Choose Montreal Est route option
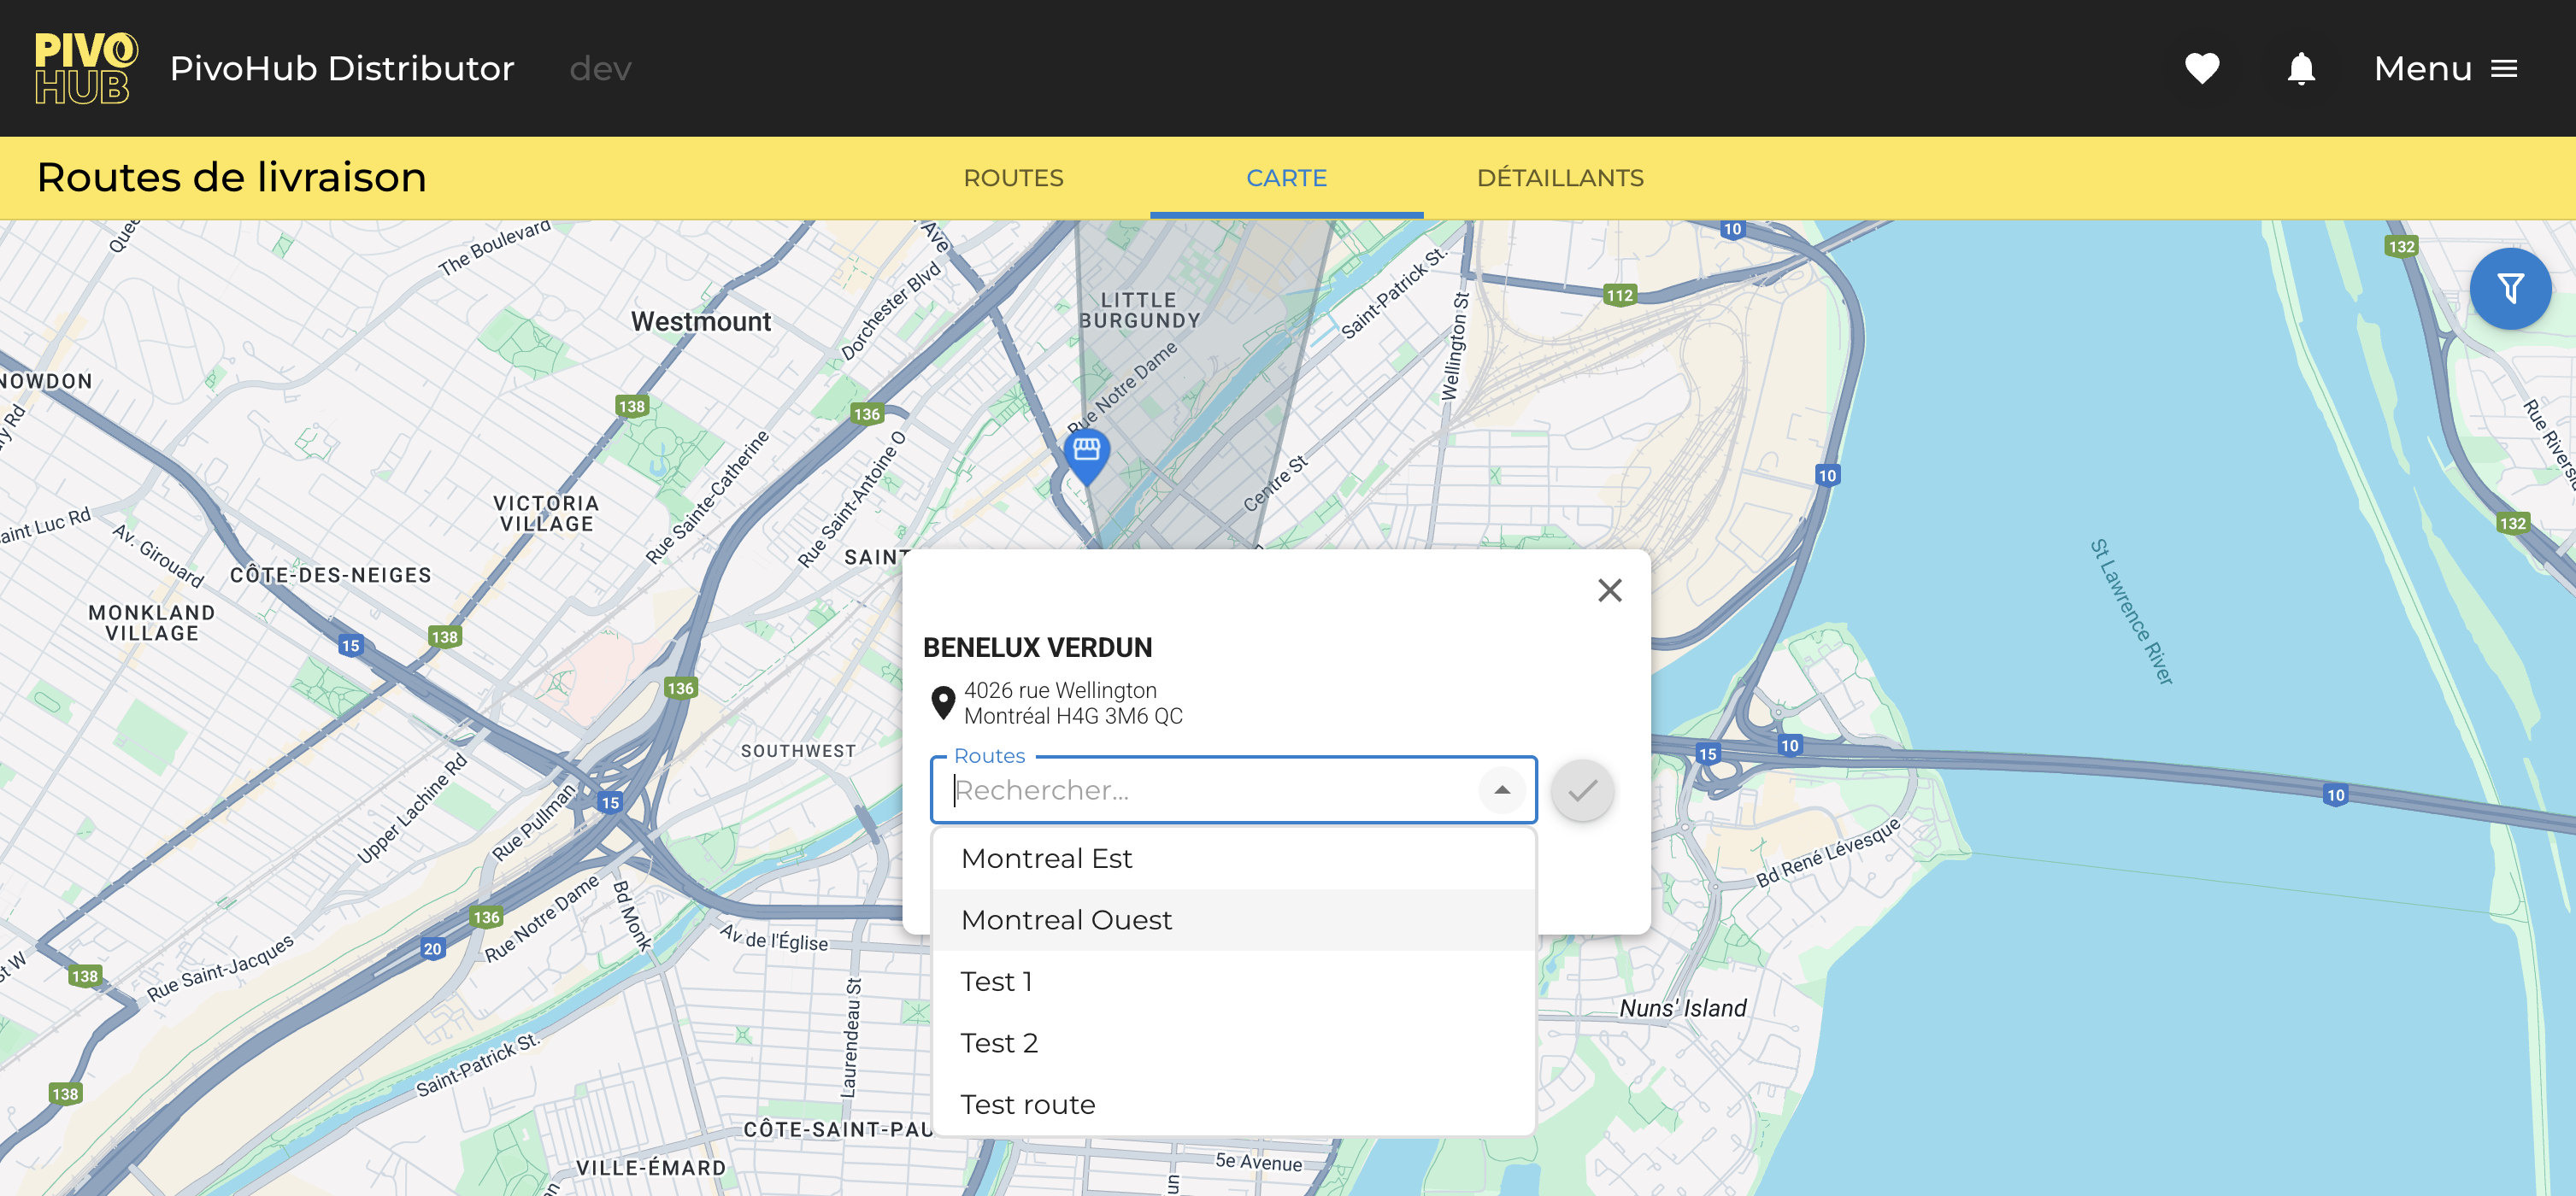 point(1233,859)
